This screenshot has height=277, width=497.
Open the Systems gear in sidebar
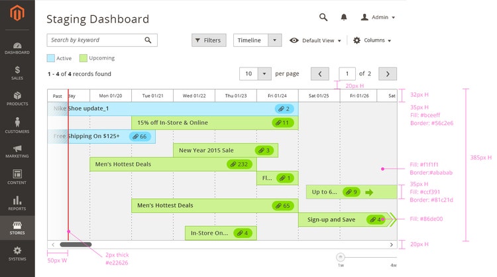pos(17,254)
